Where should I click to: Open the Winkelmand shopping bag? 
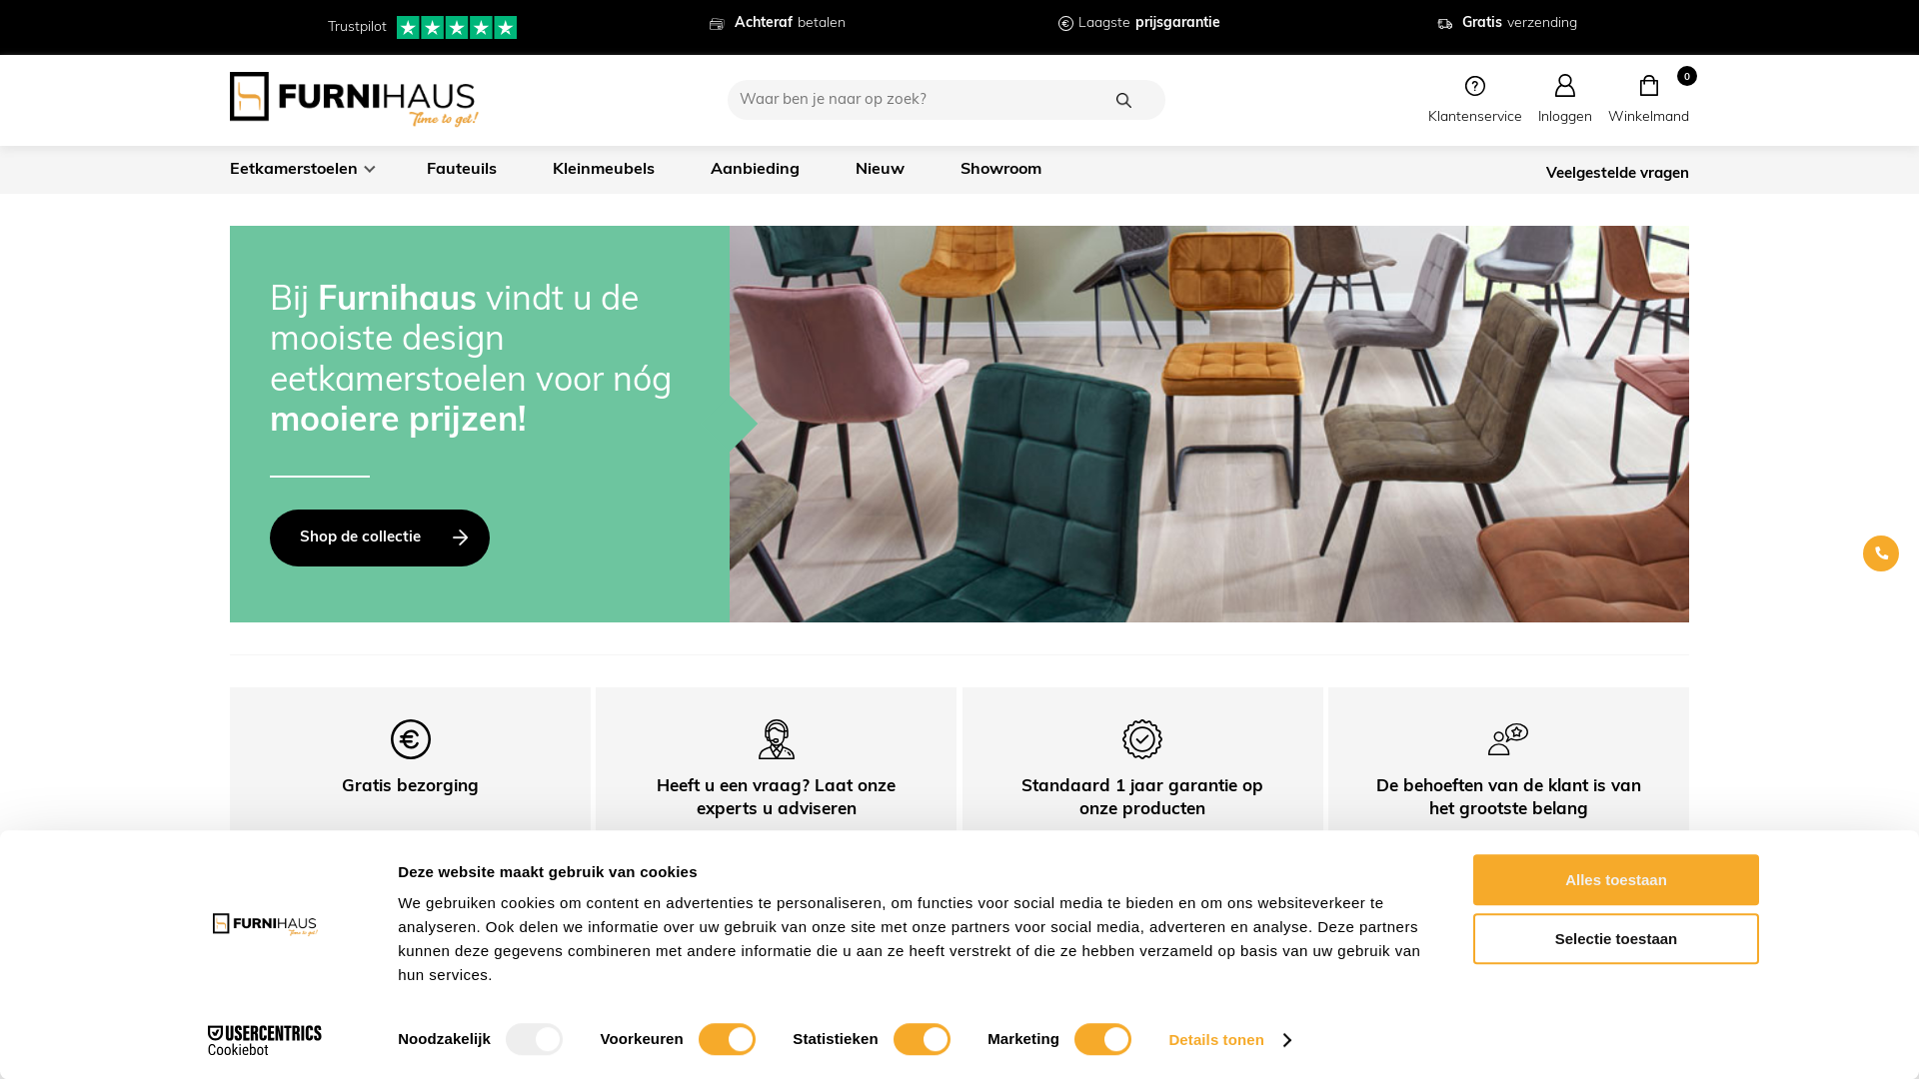[1648, 87]
